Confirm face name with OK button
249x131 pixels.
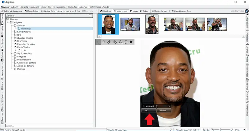click(149, 111)
